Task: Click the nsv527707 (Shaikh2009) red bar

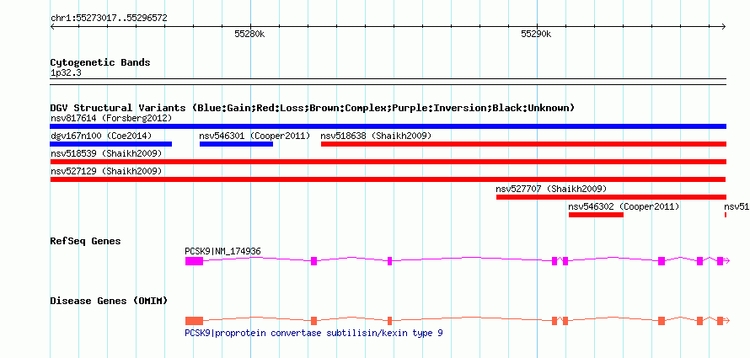Action: (x=611, y=197)
